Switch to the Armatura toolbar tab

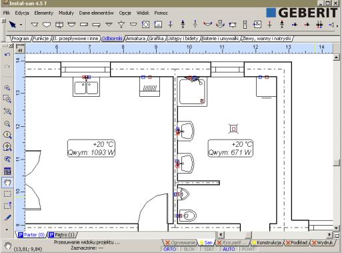click(135, 39)
